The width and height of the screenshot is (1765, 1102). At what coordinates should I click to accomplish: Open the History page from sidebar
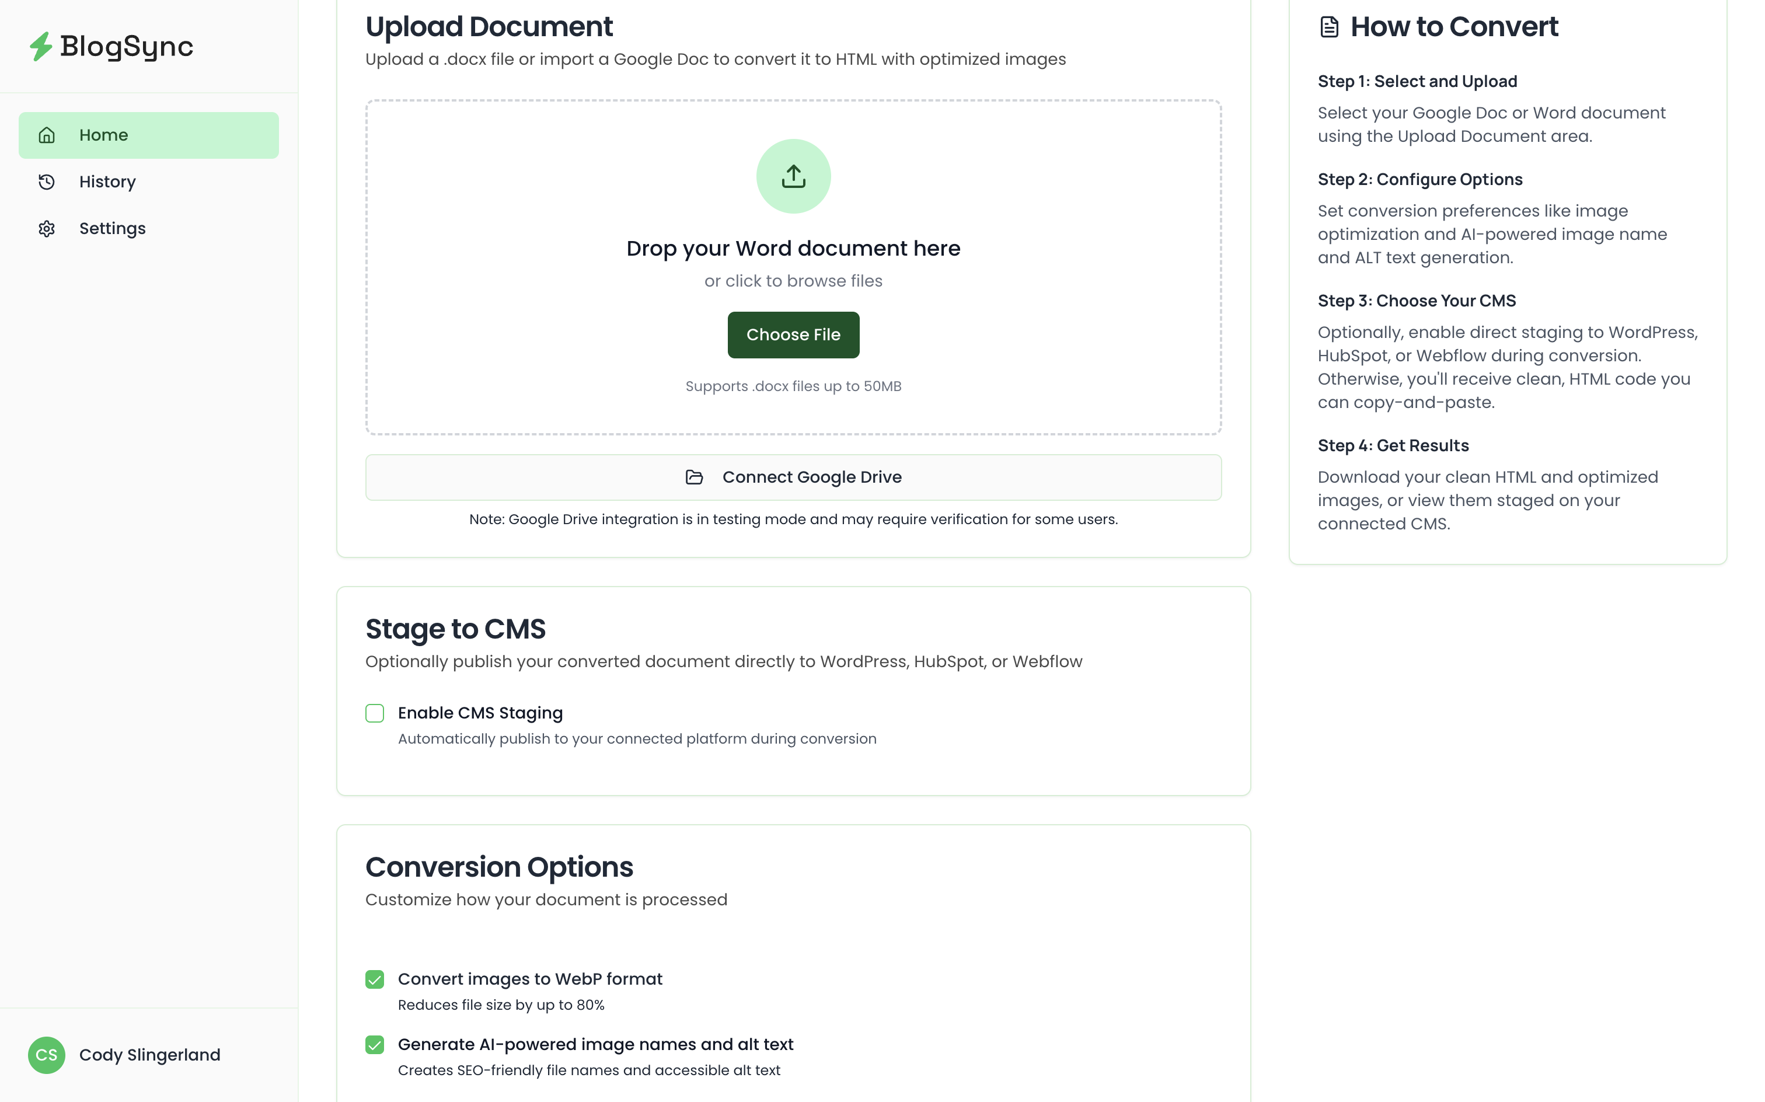point(107,182)
